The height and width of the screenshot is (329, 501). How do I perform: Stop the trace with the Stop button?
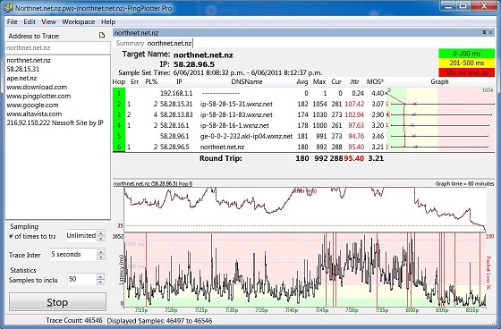(x=57, y=302)
